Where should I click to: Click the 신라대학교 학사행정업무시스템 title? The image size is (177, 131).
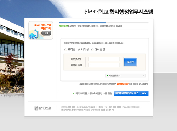coord(119,12)
